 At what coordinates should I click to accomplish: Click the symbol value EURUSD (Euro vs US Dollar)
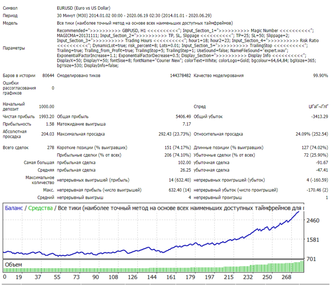pos(84,8)
